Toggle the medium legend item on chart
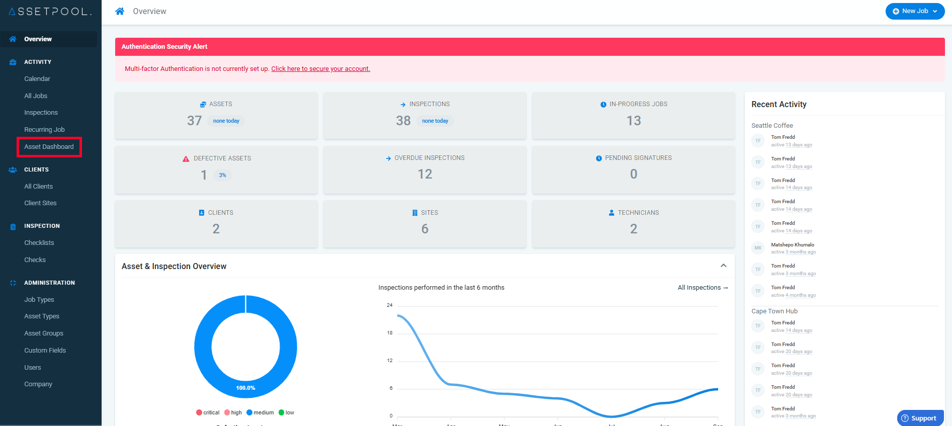Screen dimensions: 952x426 (260, 412)
